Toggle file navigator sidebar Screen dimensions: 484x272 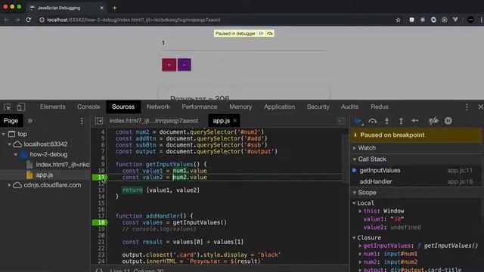click(x=99, y=121)
